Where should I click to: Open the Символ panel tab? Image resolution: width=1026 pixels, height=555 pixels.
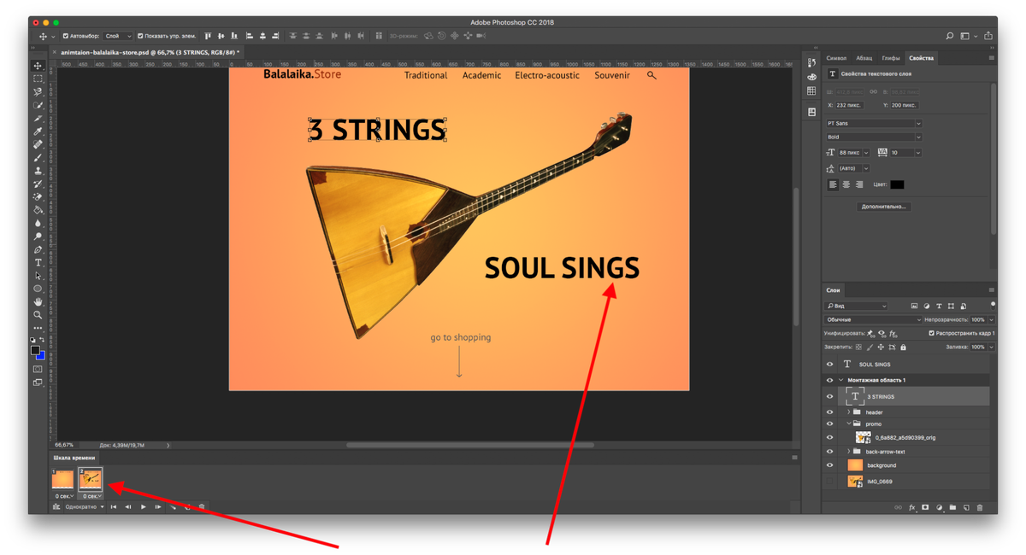point(835,58)
